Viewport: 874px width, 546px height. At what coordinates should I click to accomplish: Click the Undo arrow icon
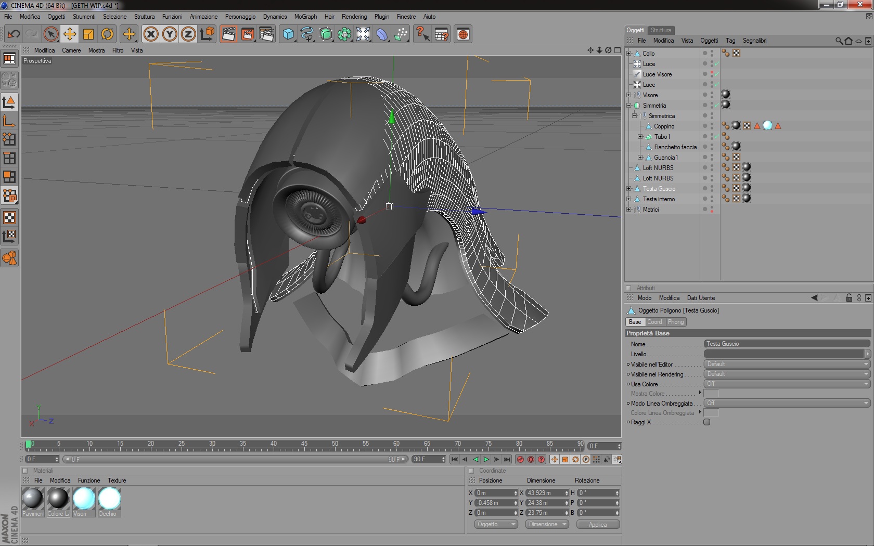pyautogui.click(x=14, y=34)
